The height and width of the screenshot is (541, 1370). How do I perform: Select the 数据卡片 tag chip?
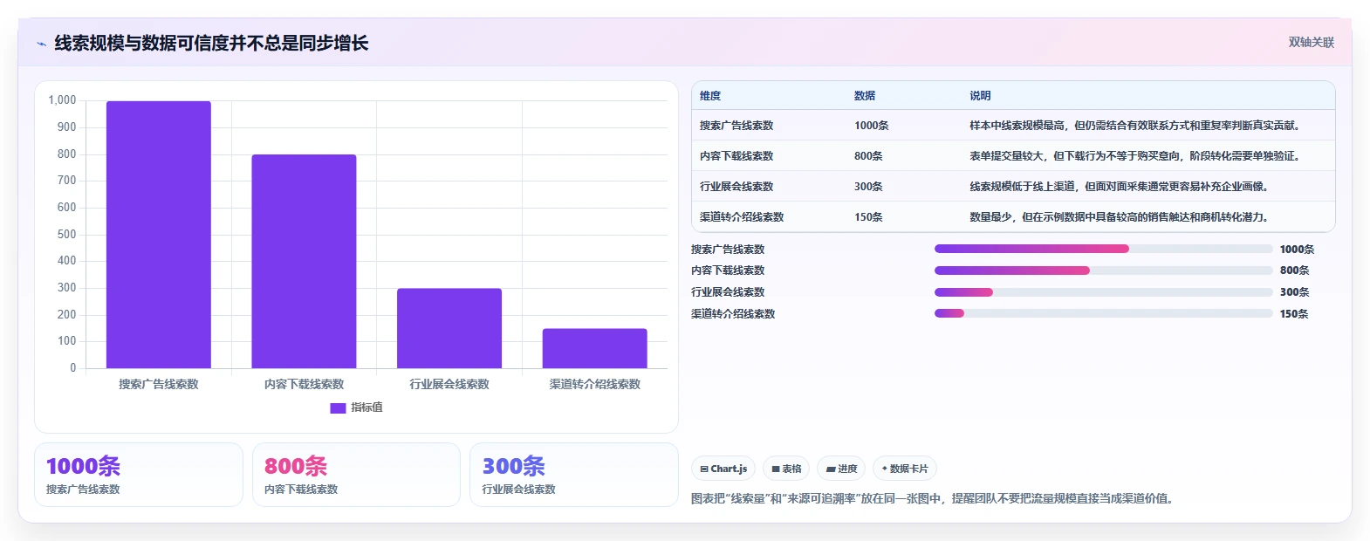pos(905,469)
